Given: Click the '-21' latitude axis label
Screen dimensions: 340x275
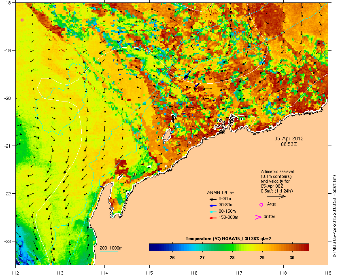Looking at the screenshot, I should [8, 146].
